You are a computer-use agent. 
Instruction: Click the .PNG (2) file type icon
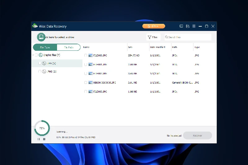click(x=44, y=72)
